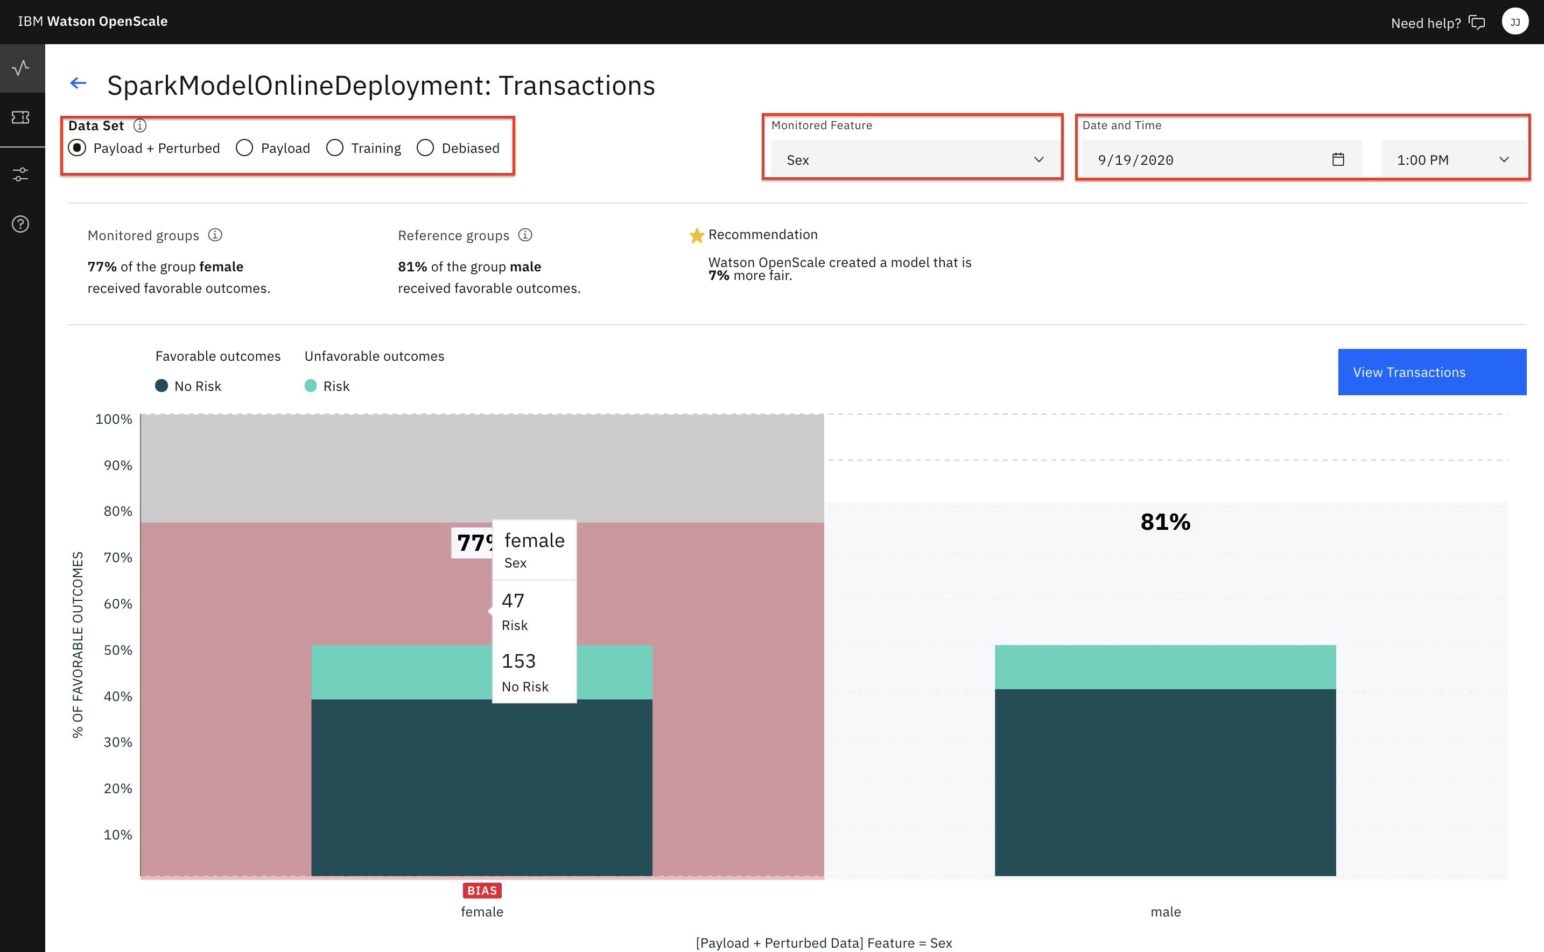The height and width of the screenshot is (952, 1544).
Task: Open the chat support bubble in the header
Action: click(x=1477, y=22)
